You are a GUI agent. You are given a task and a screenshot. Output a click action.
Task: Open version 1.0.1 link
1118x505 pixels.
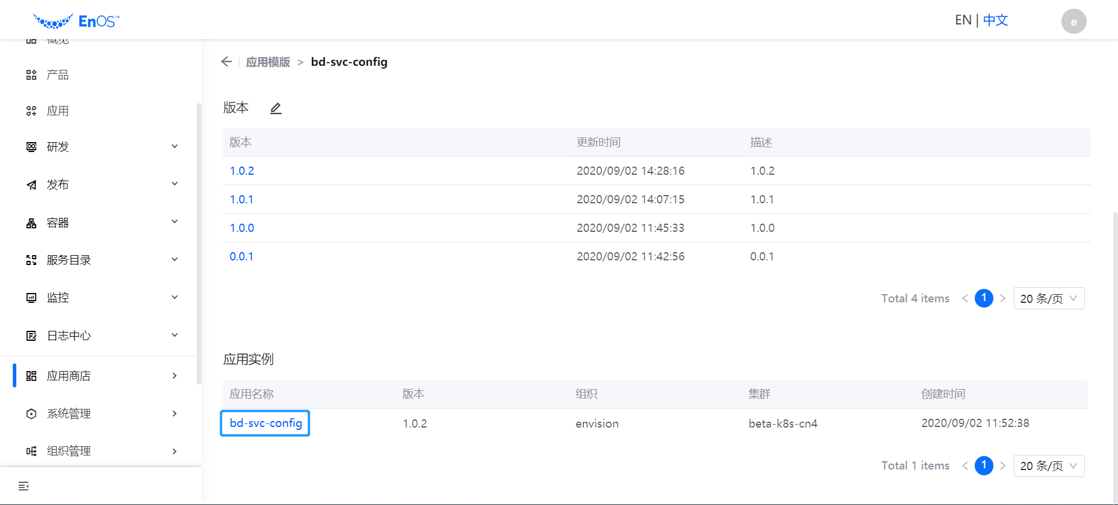point(242,199)
